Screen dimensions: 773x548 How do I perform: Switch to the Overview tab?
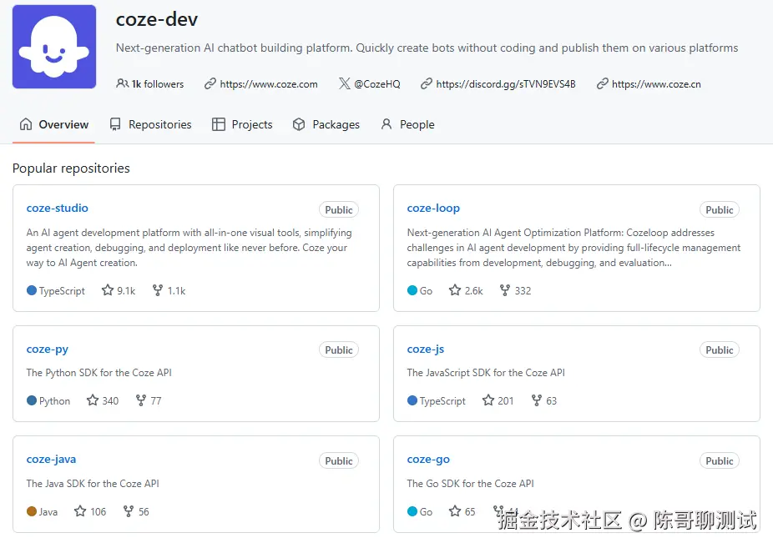[53, 124]
